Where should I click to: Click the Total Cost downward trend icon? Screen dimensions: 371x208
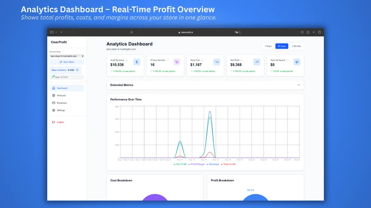(217, 62)
